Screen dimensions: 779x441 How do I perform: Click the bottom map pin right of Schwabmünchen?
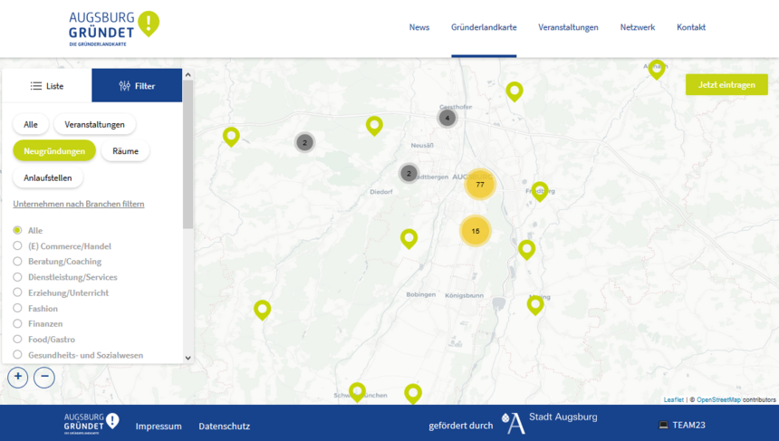[413, 393]
